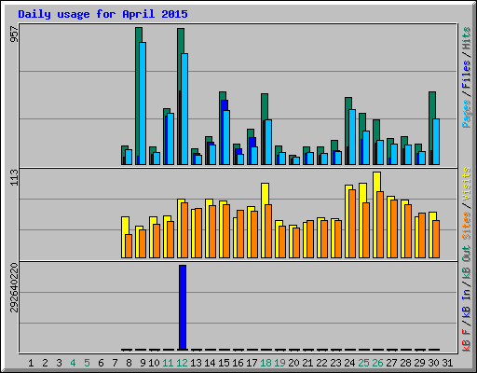Viewport: 477px width, 373px height.
Task: Click the yellow "Visits" legend label
Action: [x=467, y=185]
